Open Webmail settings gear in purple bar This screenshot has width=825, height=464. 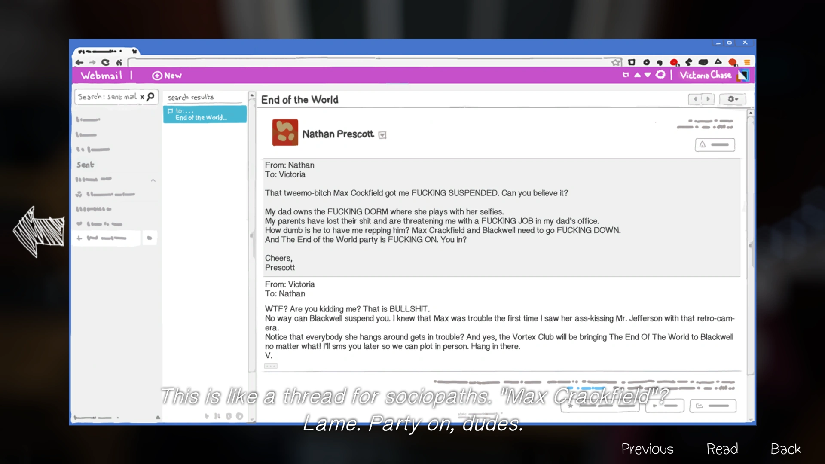coord(660,75)
